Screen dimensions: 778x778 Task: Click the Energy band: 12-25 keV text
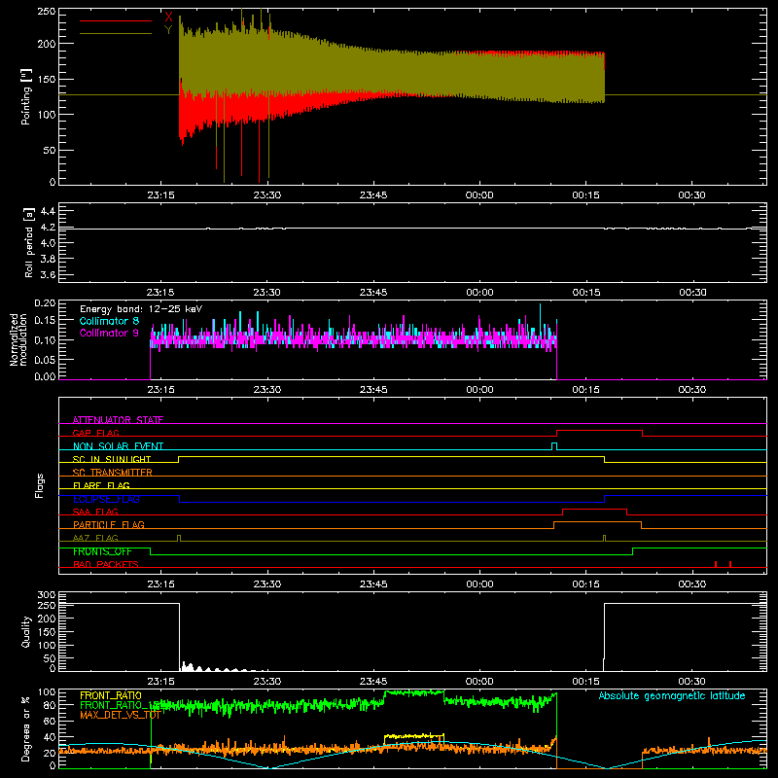(x=141, y=309)
